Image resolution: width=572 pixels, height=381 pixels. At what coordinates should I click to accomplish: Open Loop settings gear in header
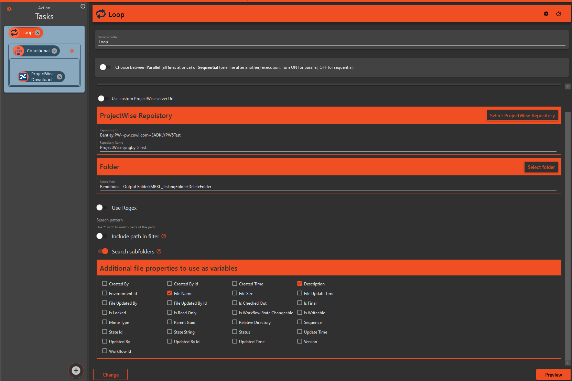tap(546, 14)
